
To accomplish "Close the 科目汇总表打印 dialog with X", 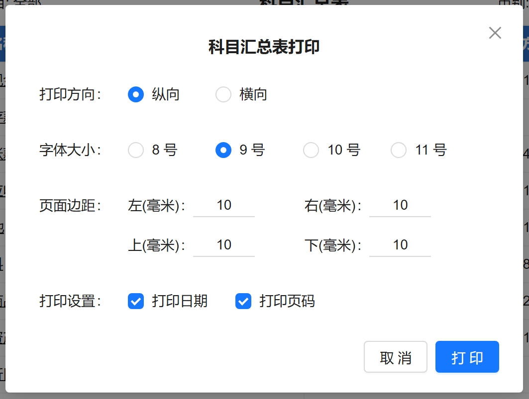I will (495, 33).
